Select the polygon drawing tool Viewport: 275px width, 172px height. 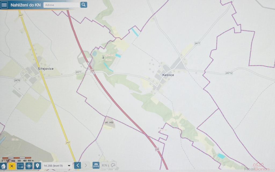pyautogui.click(x=113, y=166)
